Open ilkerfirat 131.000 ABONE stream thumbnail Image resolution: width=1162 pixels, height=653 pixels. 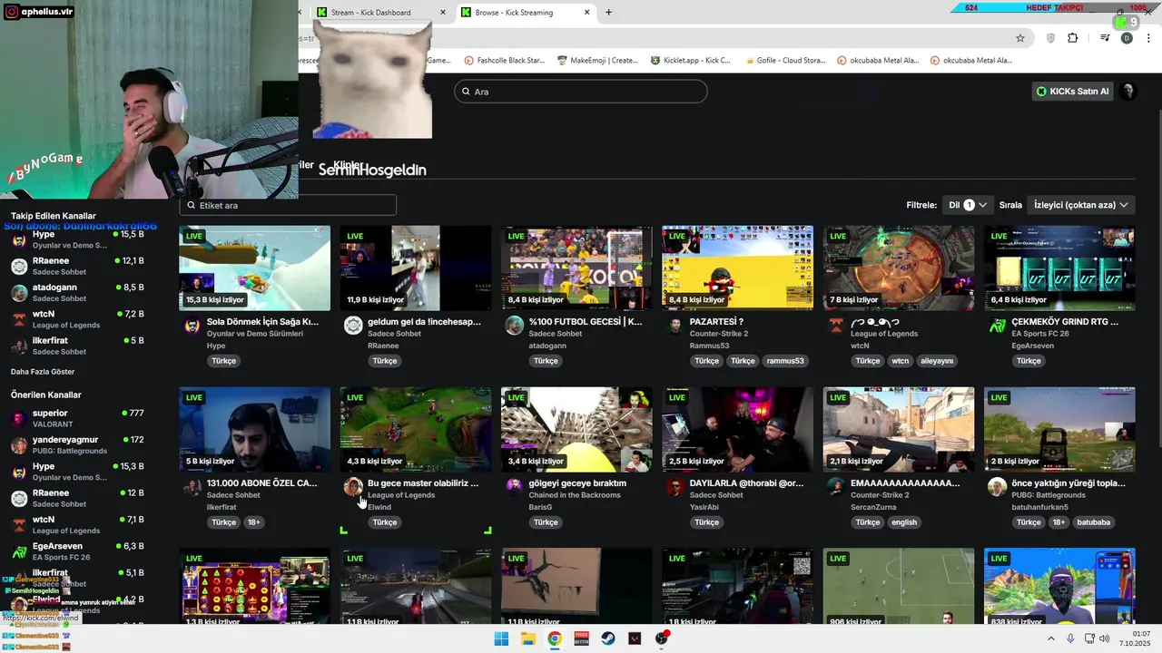(x=255, y=430)
